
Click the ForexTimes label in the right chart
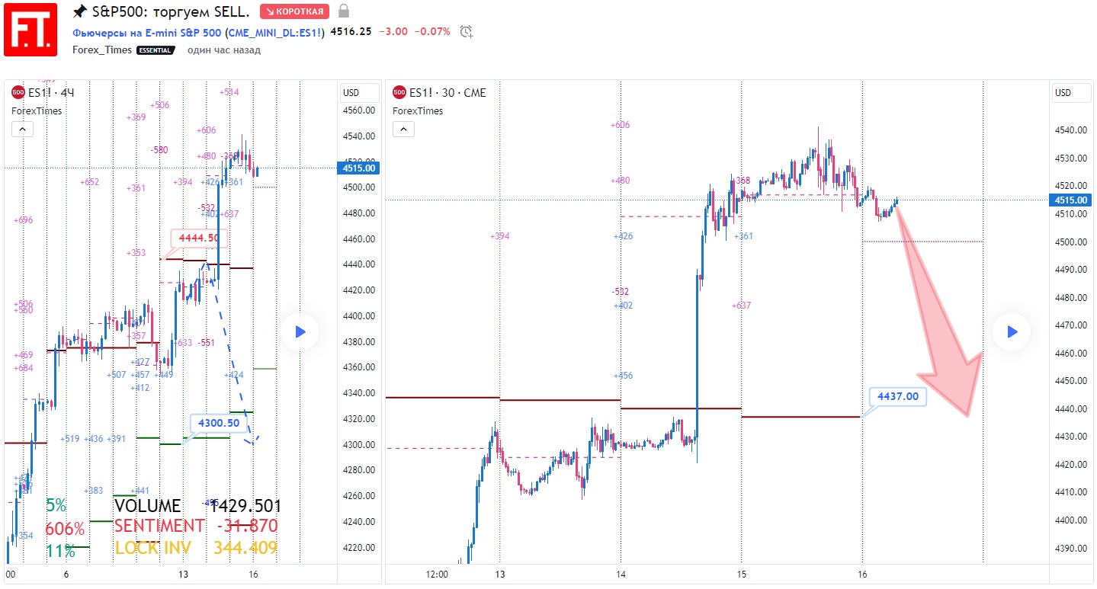click(418, 110)
